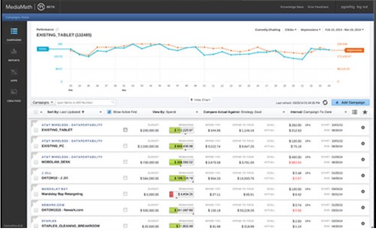
Task: Open the Mandalay Bay Retargeting campaign link
Action: pos(62,194)
